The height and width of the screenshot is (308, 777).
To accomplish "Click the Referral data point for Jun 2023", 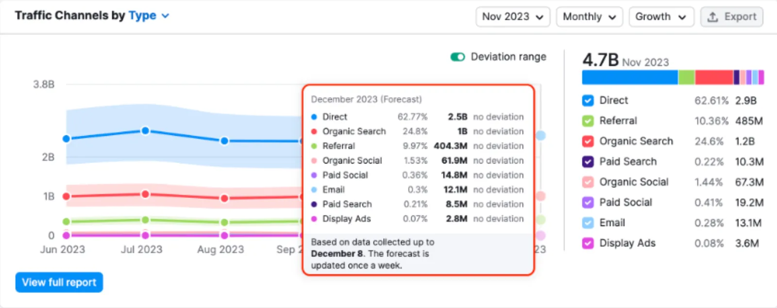I will 67,222.
